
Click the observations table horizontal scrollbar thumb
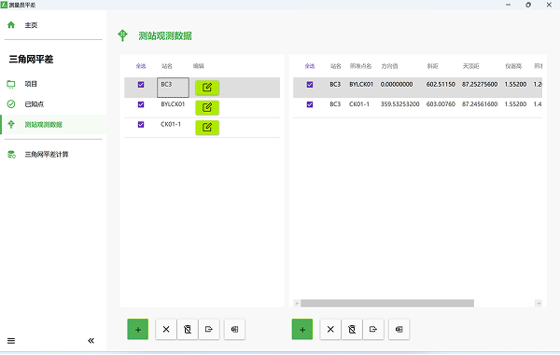(x=387, y=304)
